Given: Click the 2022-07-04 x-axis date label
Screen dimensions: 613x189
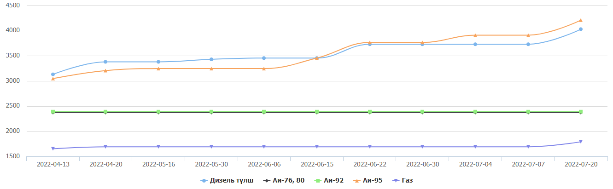Looking at the screenshot, I should pyautogui.click(x=475, y=164).
